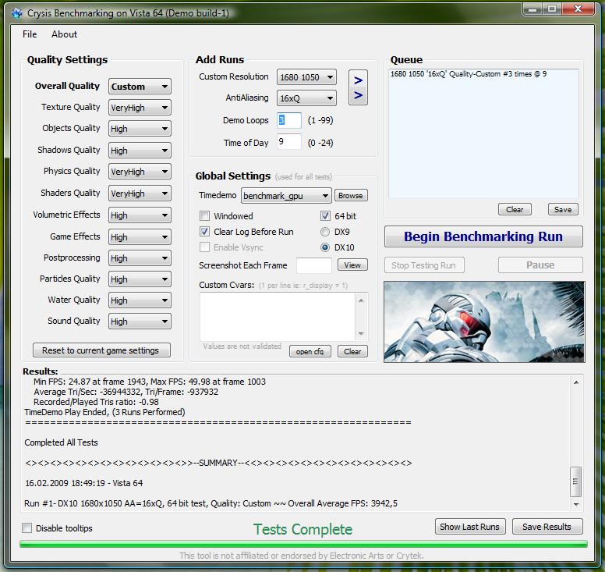Click the 'TimeDemo Play Ended' line
605x572 pixels.
pyautogui.click(x=104, y=412)
